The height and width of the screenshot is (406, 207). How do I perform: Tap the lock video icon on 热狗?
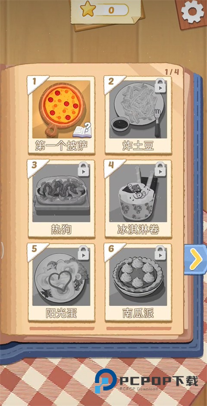tap(83, 169)
